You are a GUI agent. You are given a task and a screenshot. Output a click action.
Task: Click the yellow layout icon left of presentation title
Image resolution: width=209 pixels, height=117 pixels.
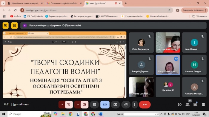(6, 25)
